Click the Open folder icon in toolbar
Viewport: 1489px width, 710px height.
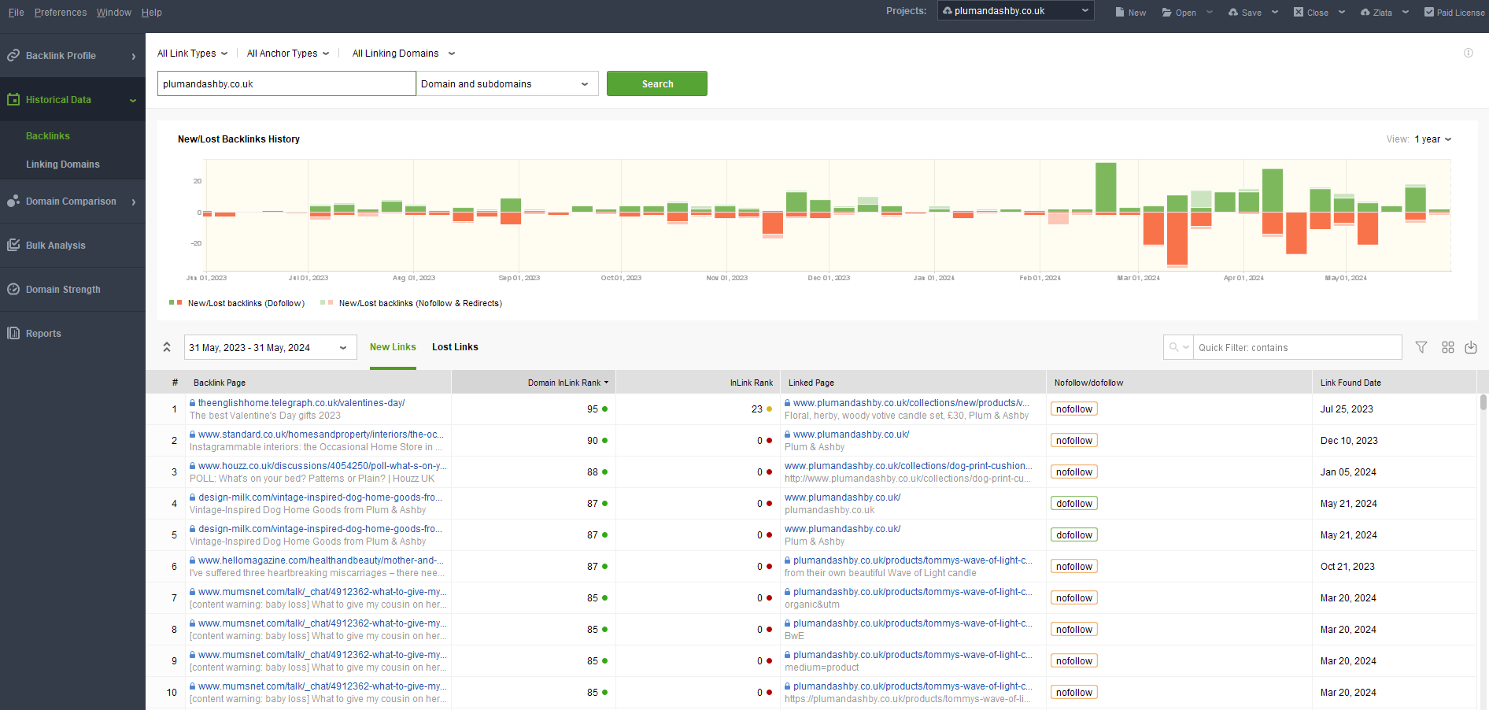(x=1167, y=12)
